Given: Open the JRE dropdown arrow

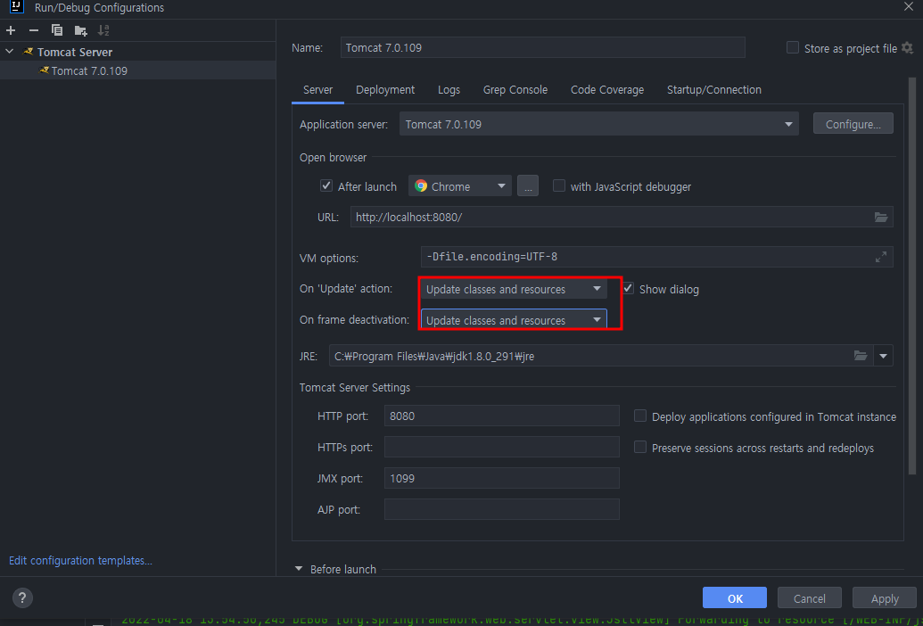Looking at the screenshot, I should (x=884, y=356).
